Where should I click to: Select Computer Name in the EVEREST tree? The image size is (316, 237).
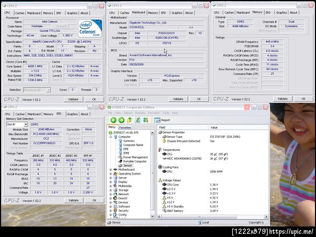coord(133,145)
